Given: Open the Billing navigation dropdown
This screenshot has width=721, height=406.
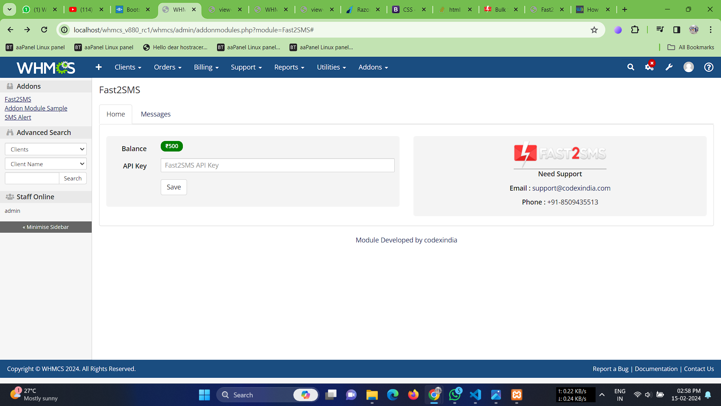Looking at the screenshot, I should click(206, 67).
